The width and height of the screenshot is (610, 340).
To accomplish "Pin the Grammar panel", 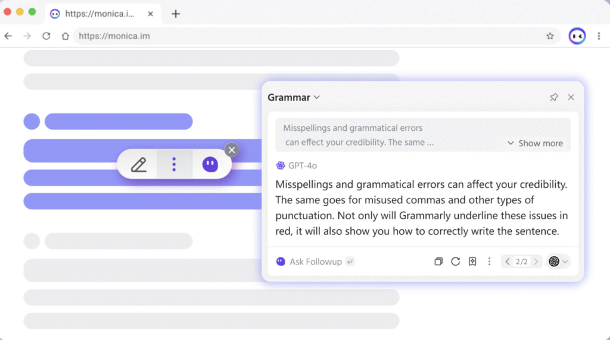I will [553, 97].
